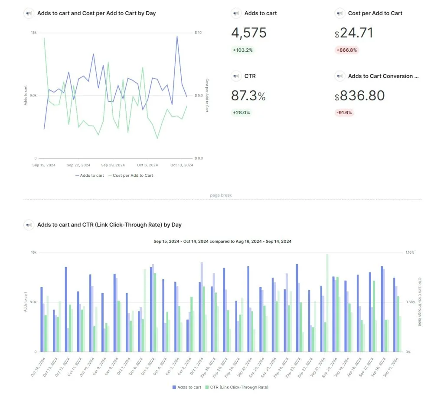Click the Sep 29, 2024 line chart axis label
This screenshot has height=401, width=444.
point(113,165)
